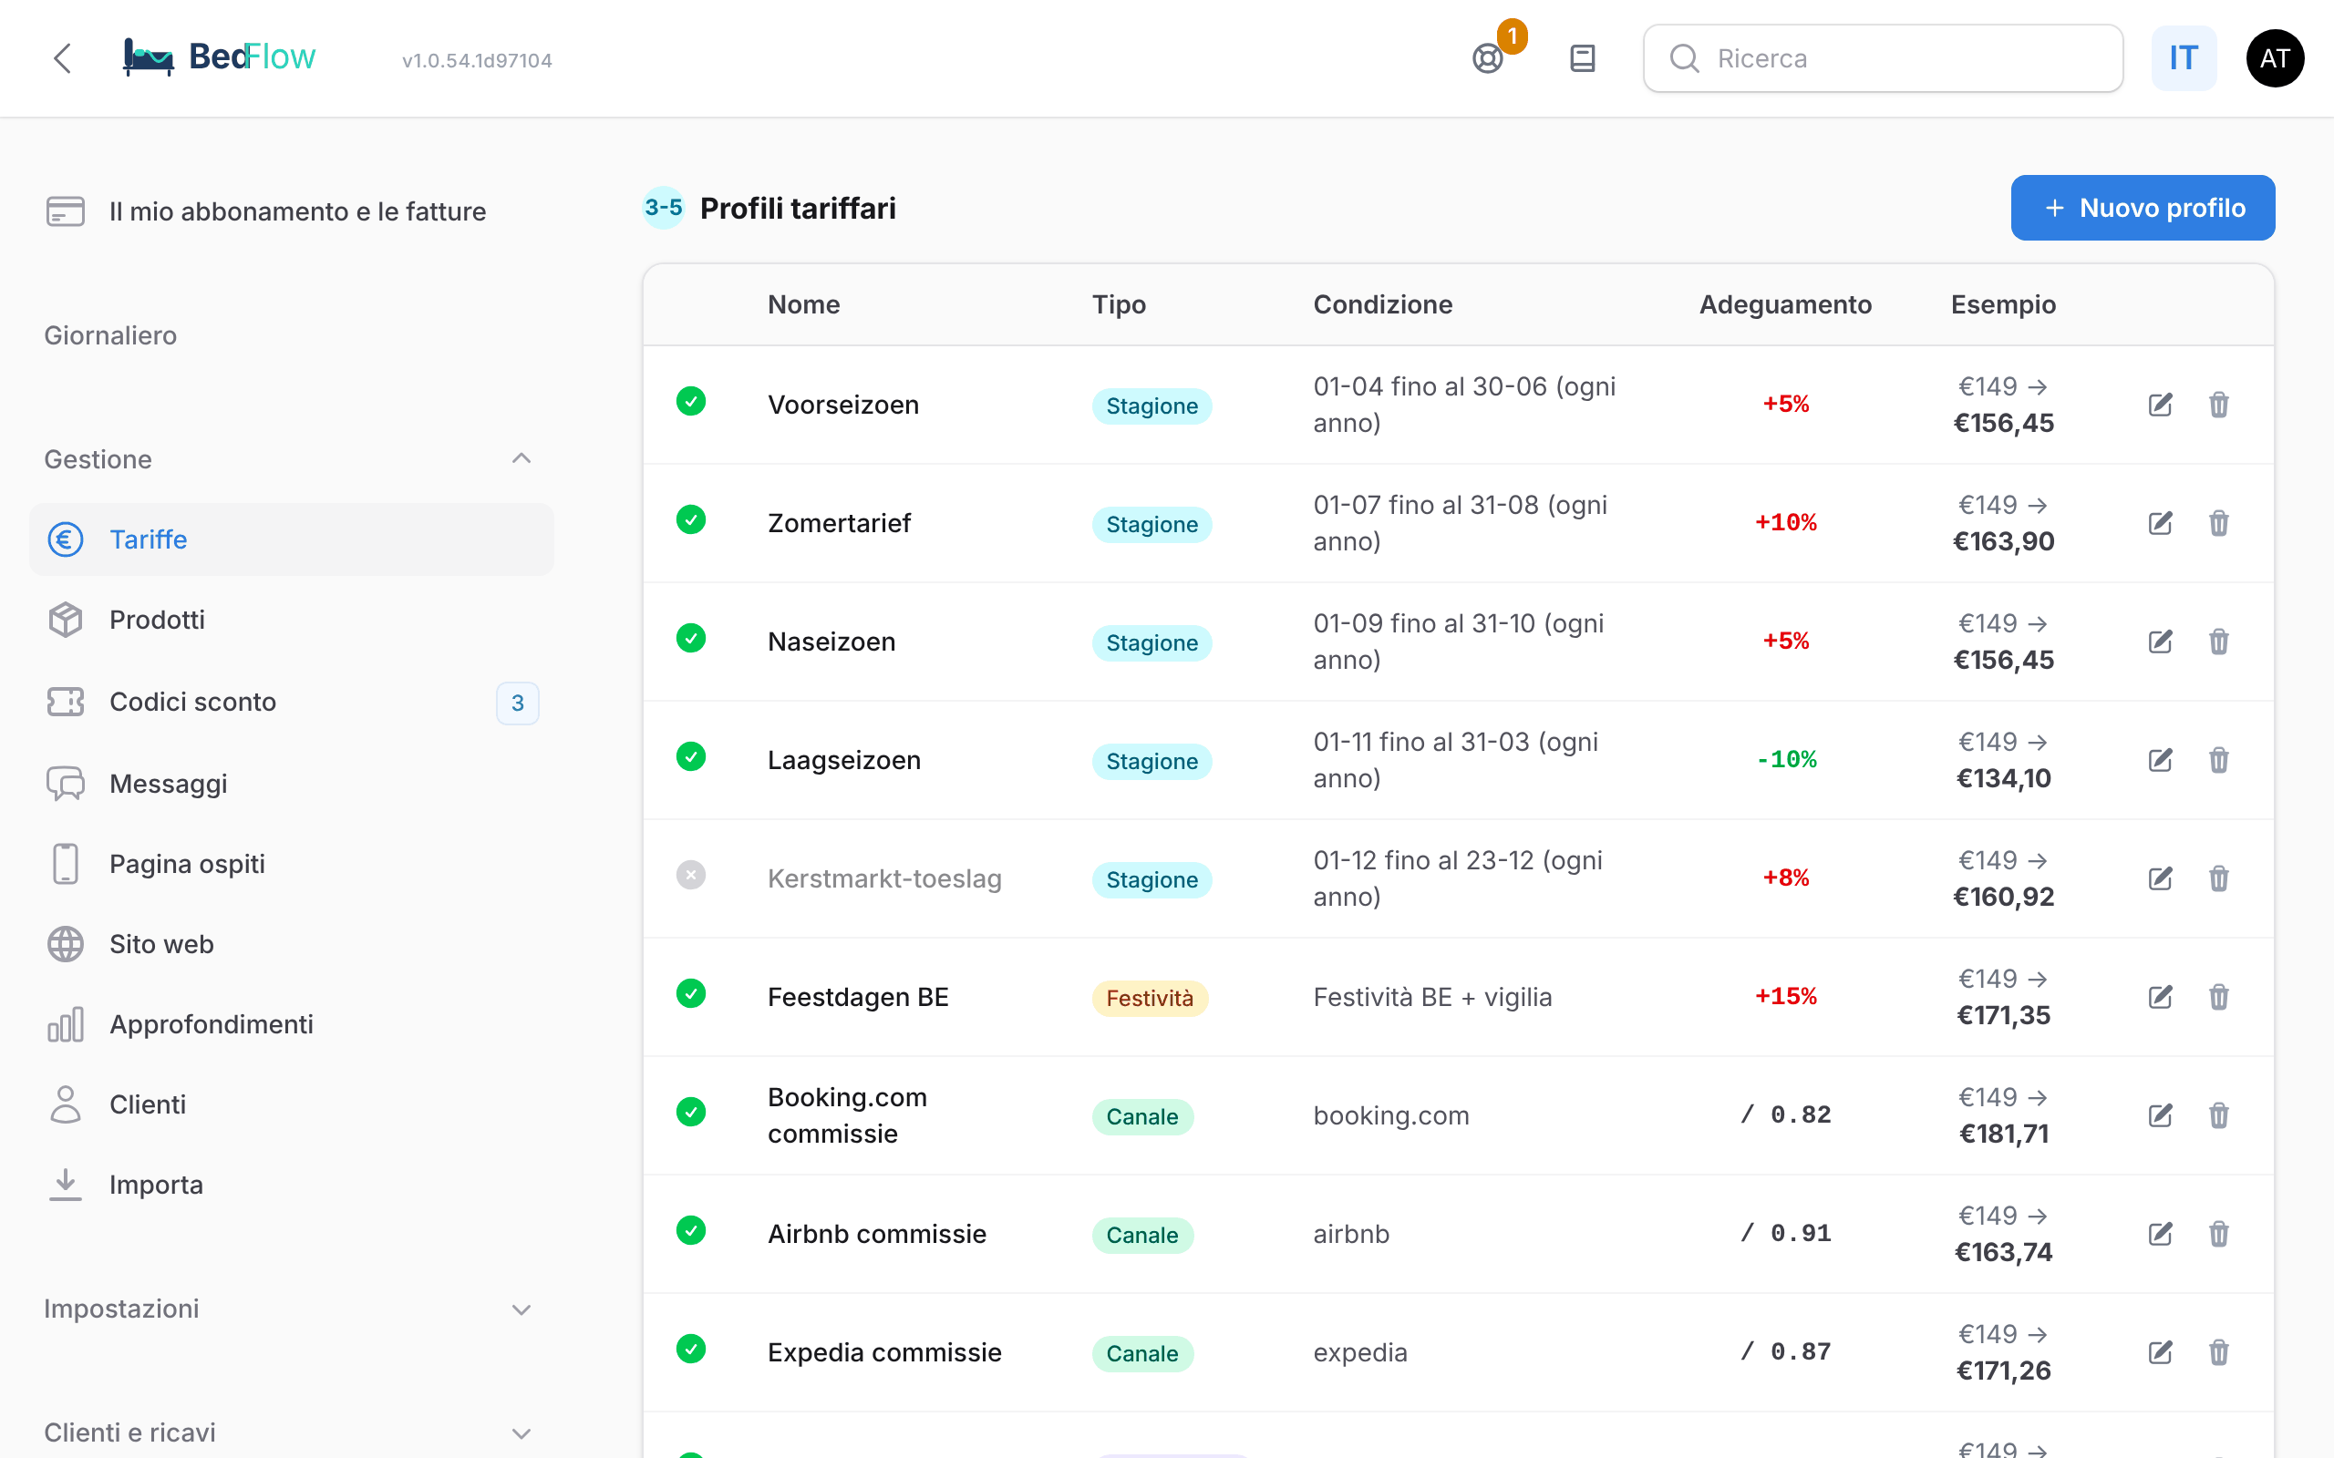Click the Nuovo profilo button
2334x1458 pixels.
[x=2142, y=208]
